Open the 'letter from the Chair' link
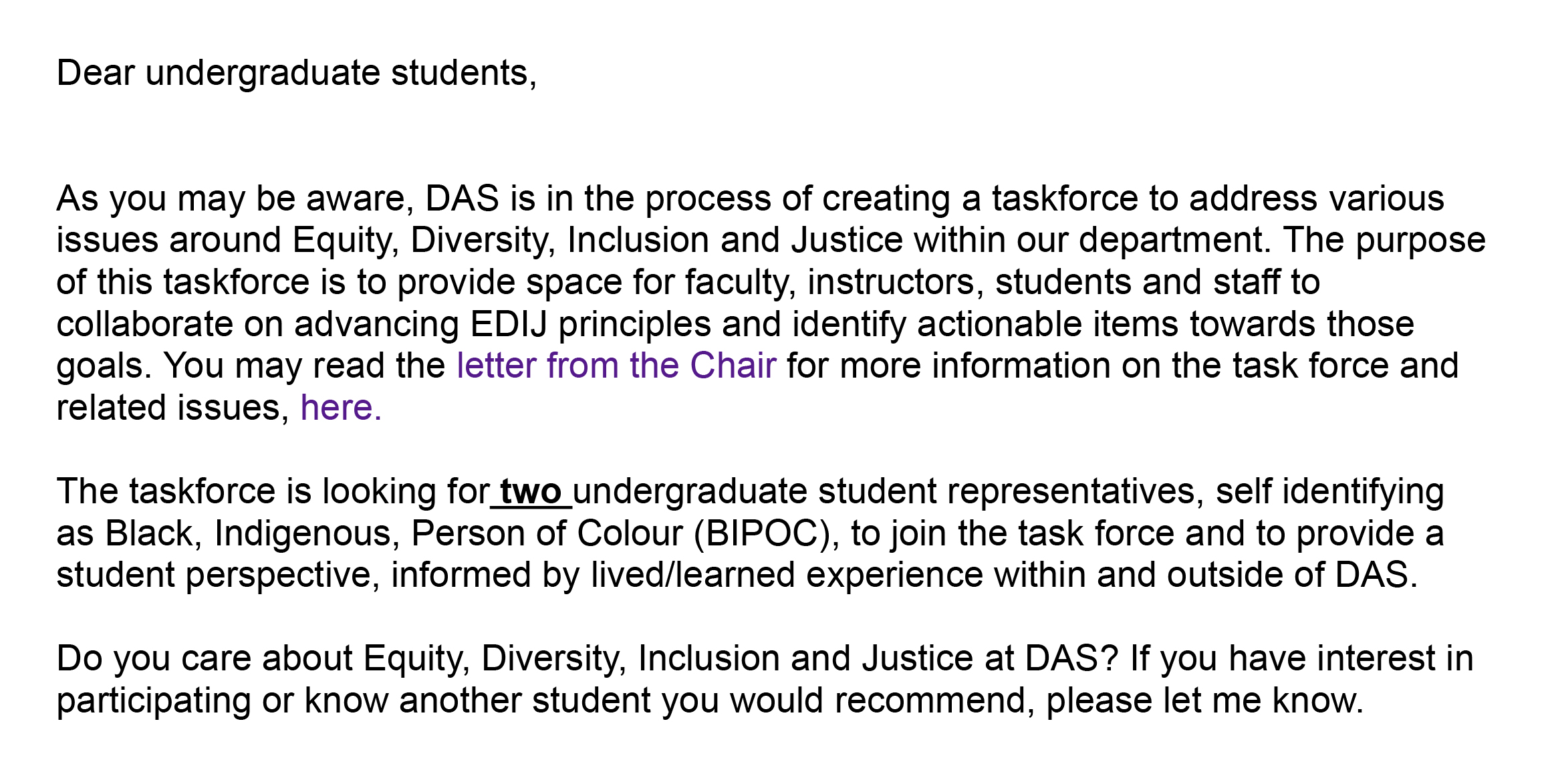The height and width of the screenshot is (780, 1544). click(x=616, y=366)
